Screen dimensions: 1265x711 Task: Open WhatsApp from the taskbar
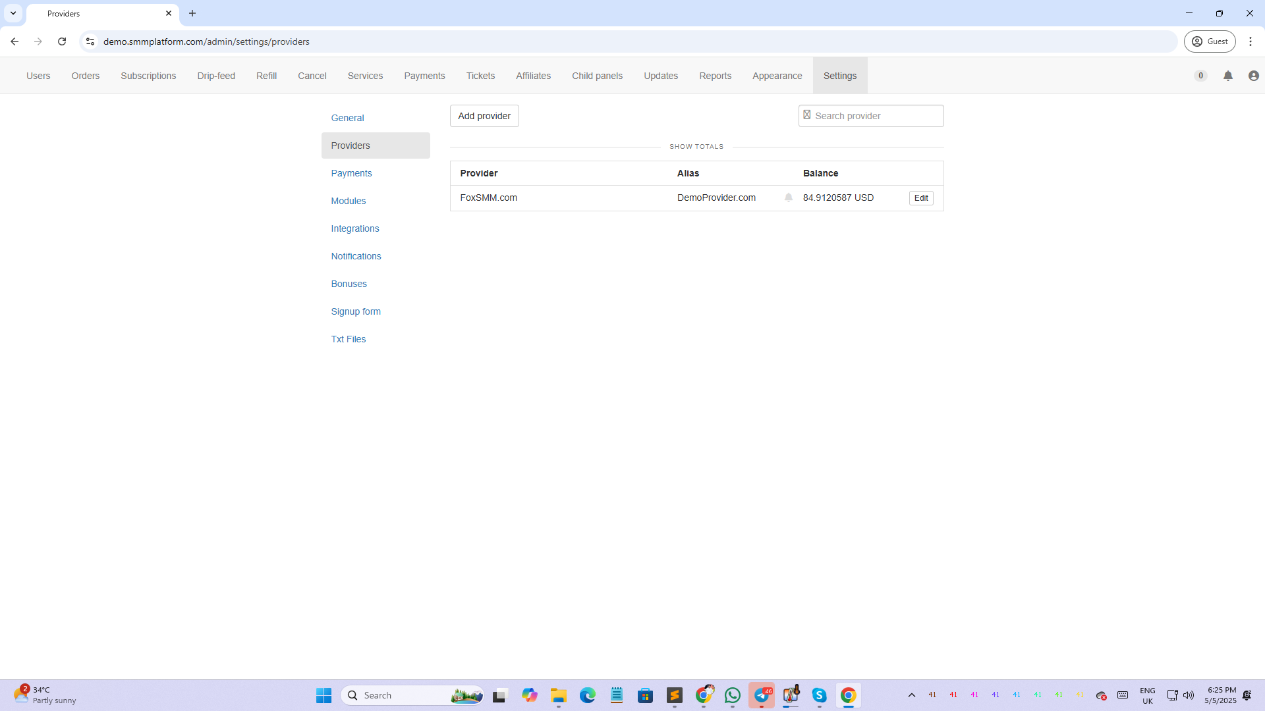click(732, 695)
